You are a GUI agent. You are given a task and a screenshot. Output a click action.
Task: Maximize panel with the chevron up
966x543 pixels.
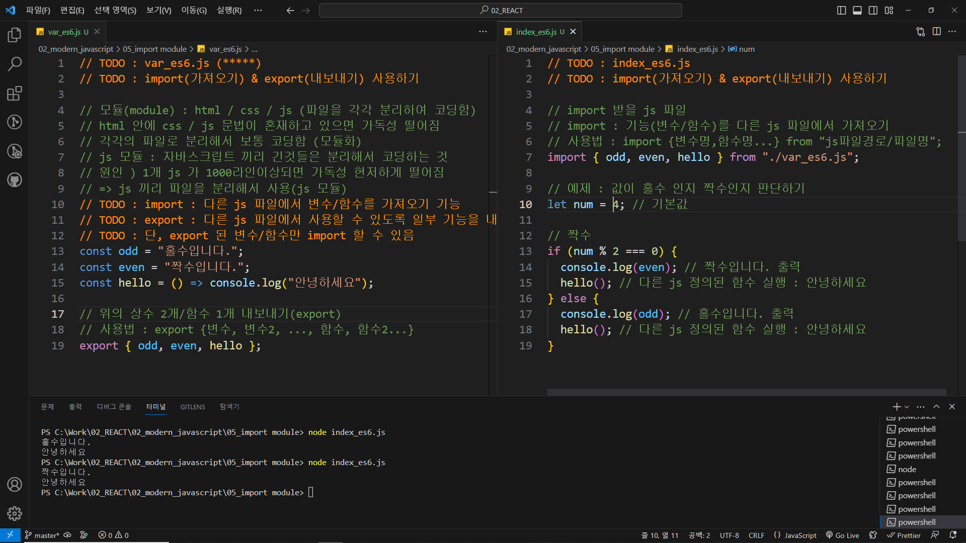coord(936,407)
